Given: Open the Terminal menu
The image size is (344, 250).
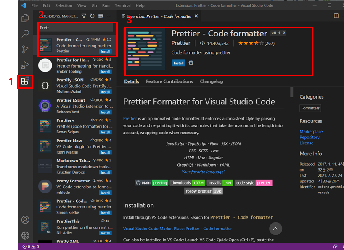Looking at the screenshot, I should (123, 6).
